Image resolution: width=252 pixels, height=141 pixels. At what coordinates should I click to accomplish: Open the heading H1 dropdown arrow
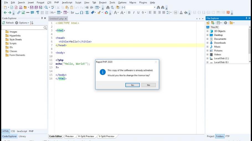point(55,12)
